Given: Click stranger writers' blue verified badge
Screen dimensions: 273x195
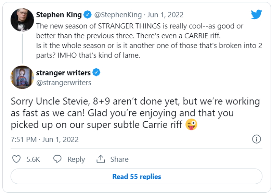Looking at the screenshot, I should click(x=97, y=73).
